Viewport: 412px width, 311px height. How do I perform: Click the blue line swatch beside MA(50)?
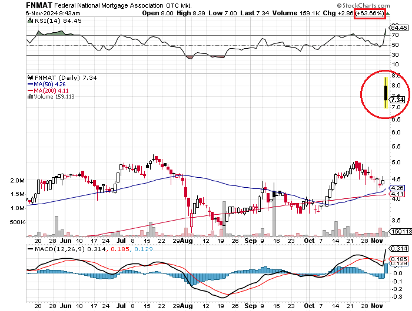31,84
